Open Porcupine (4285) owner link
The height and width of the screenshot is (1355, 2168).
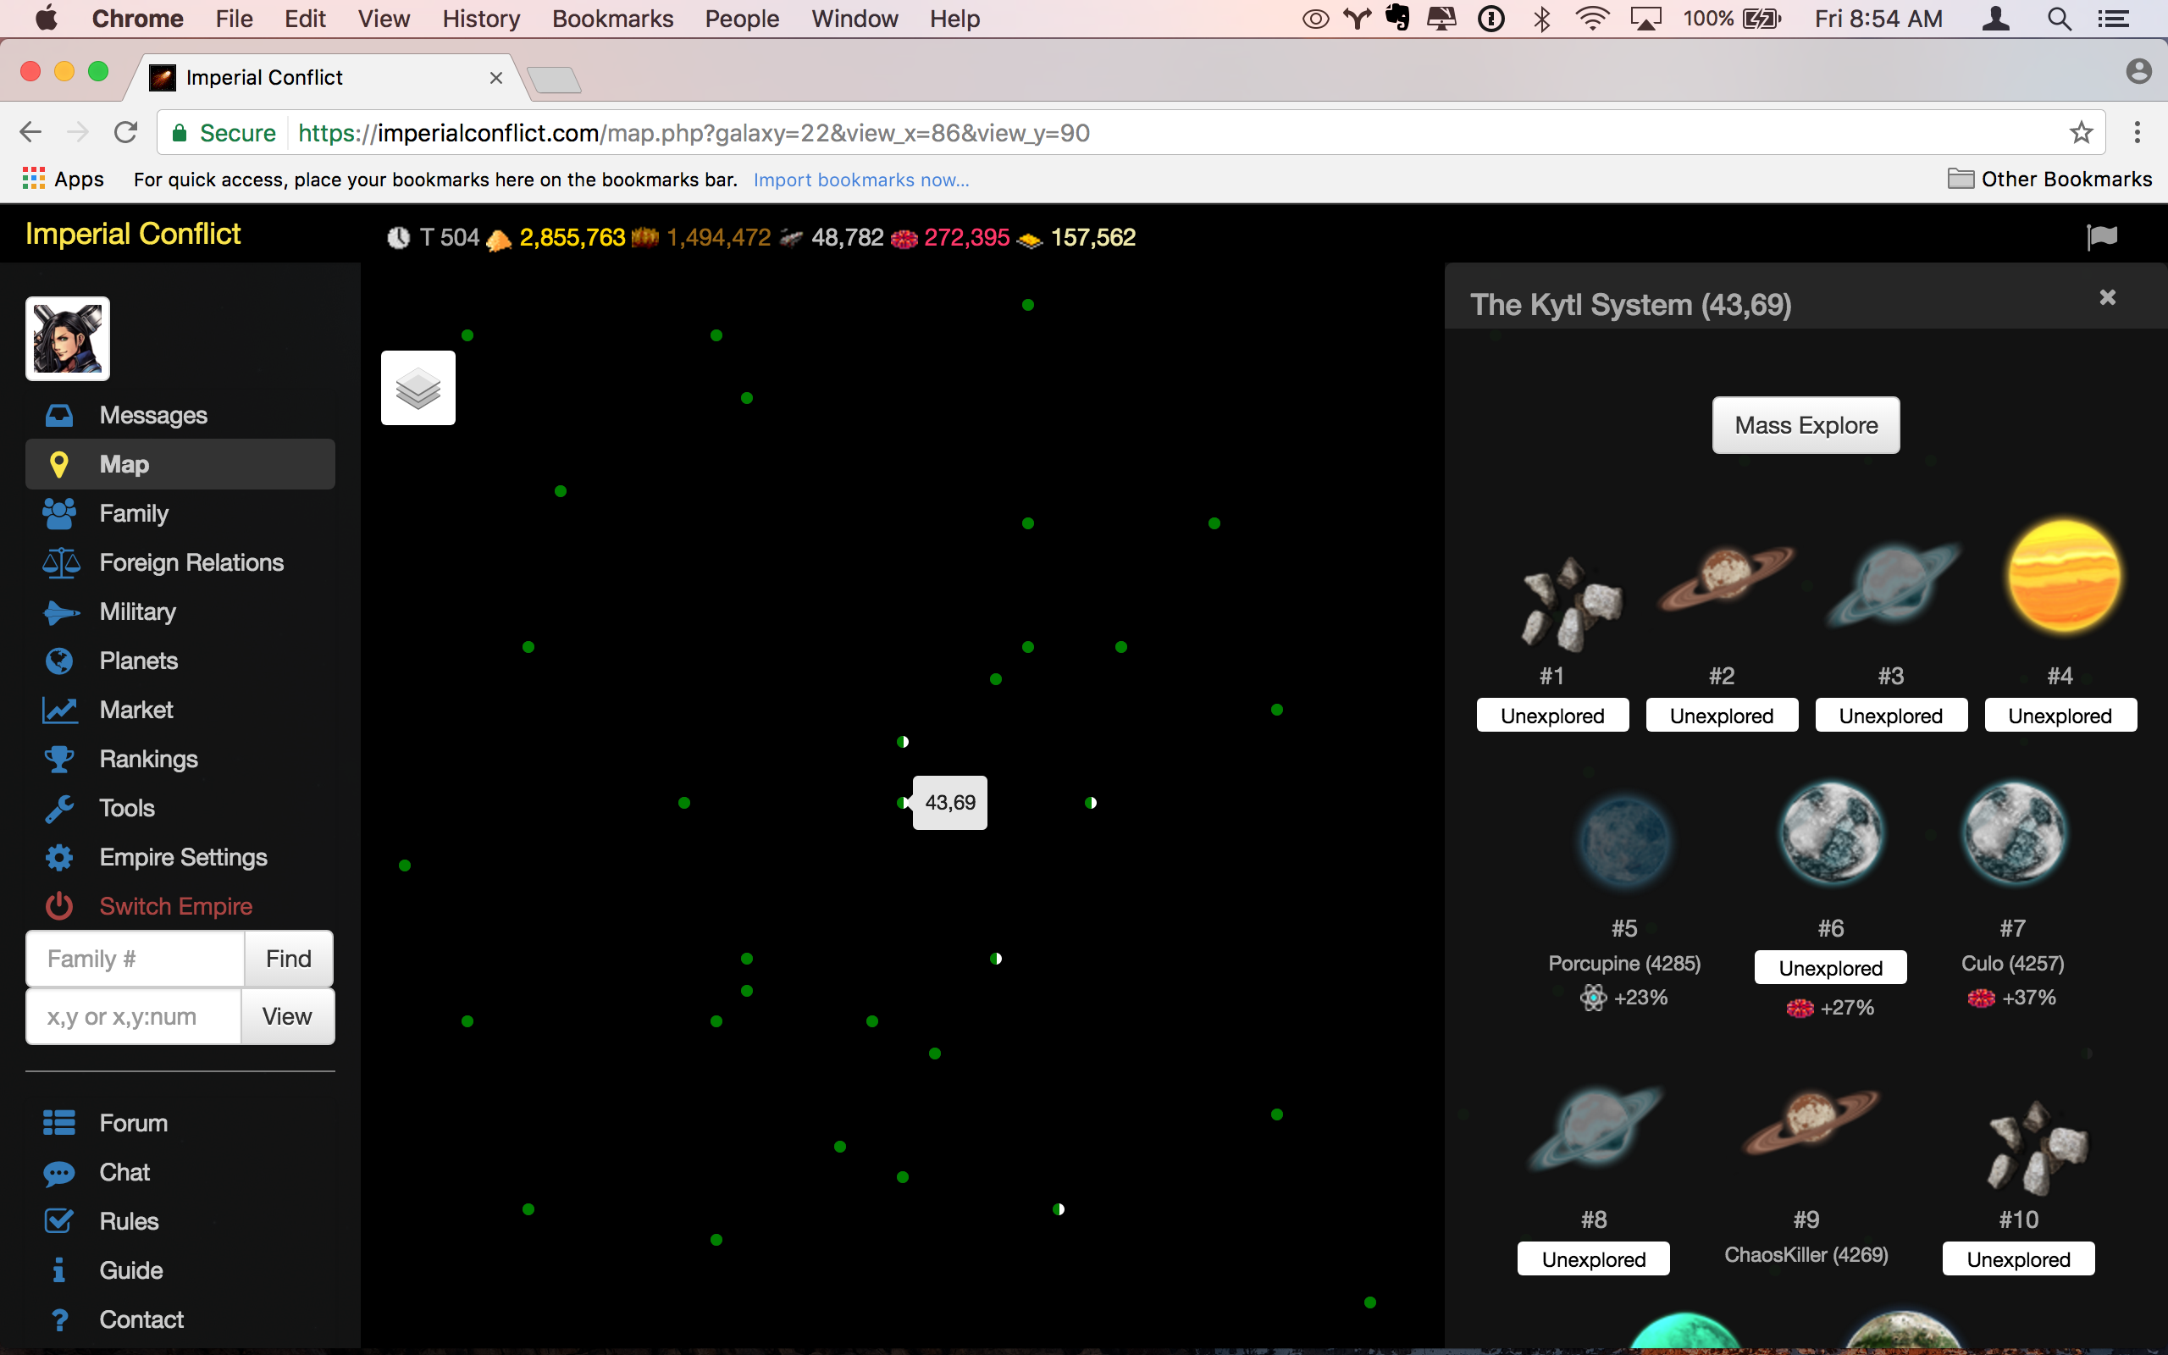(1624, 964)
